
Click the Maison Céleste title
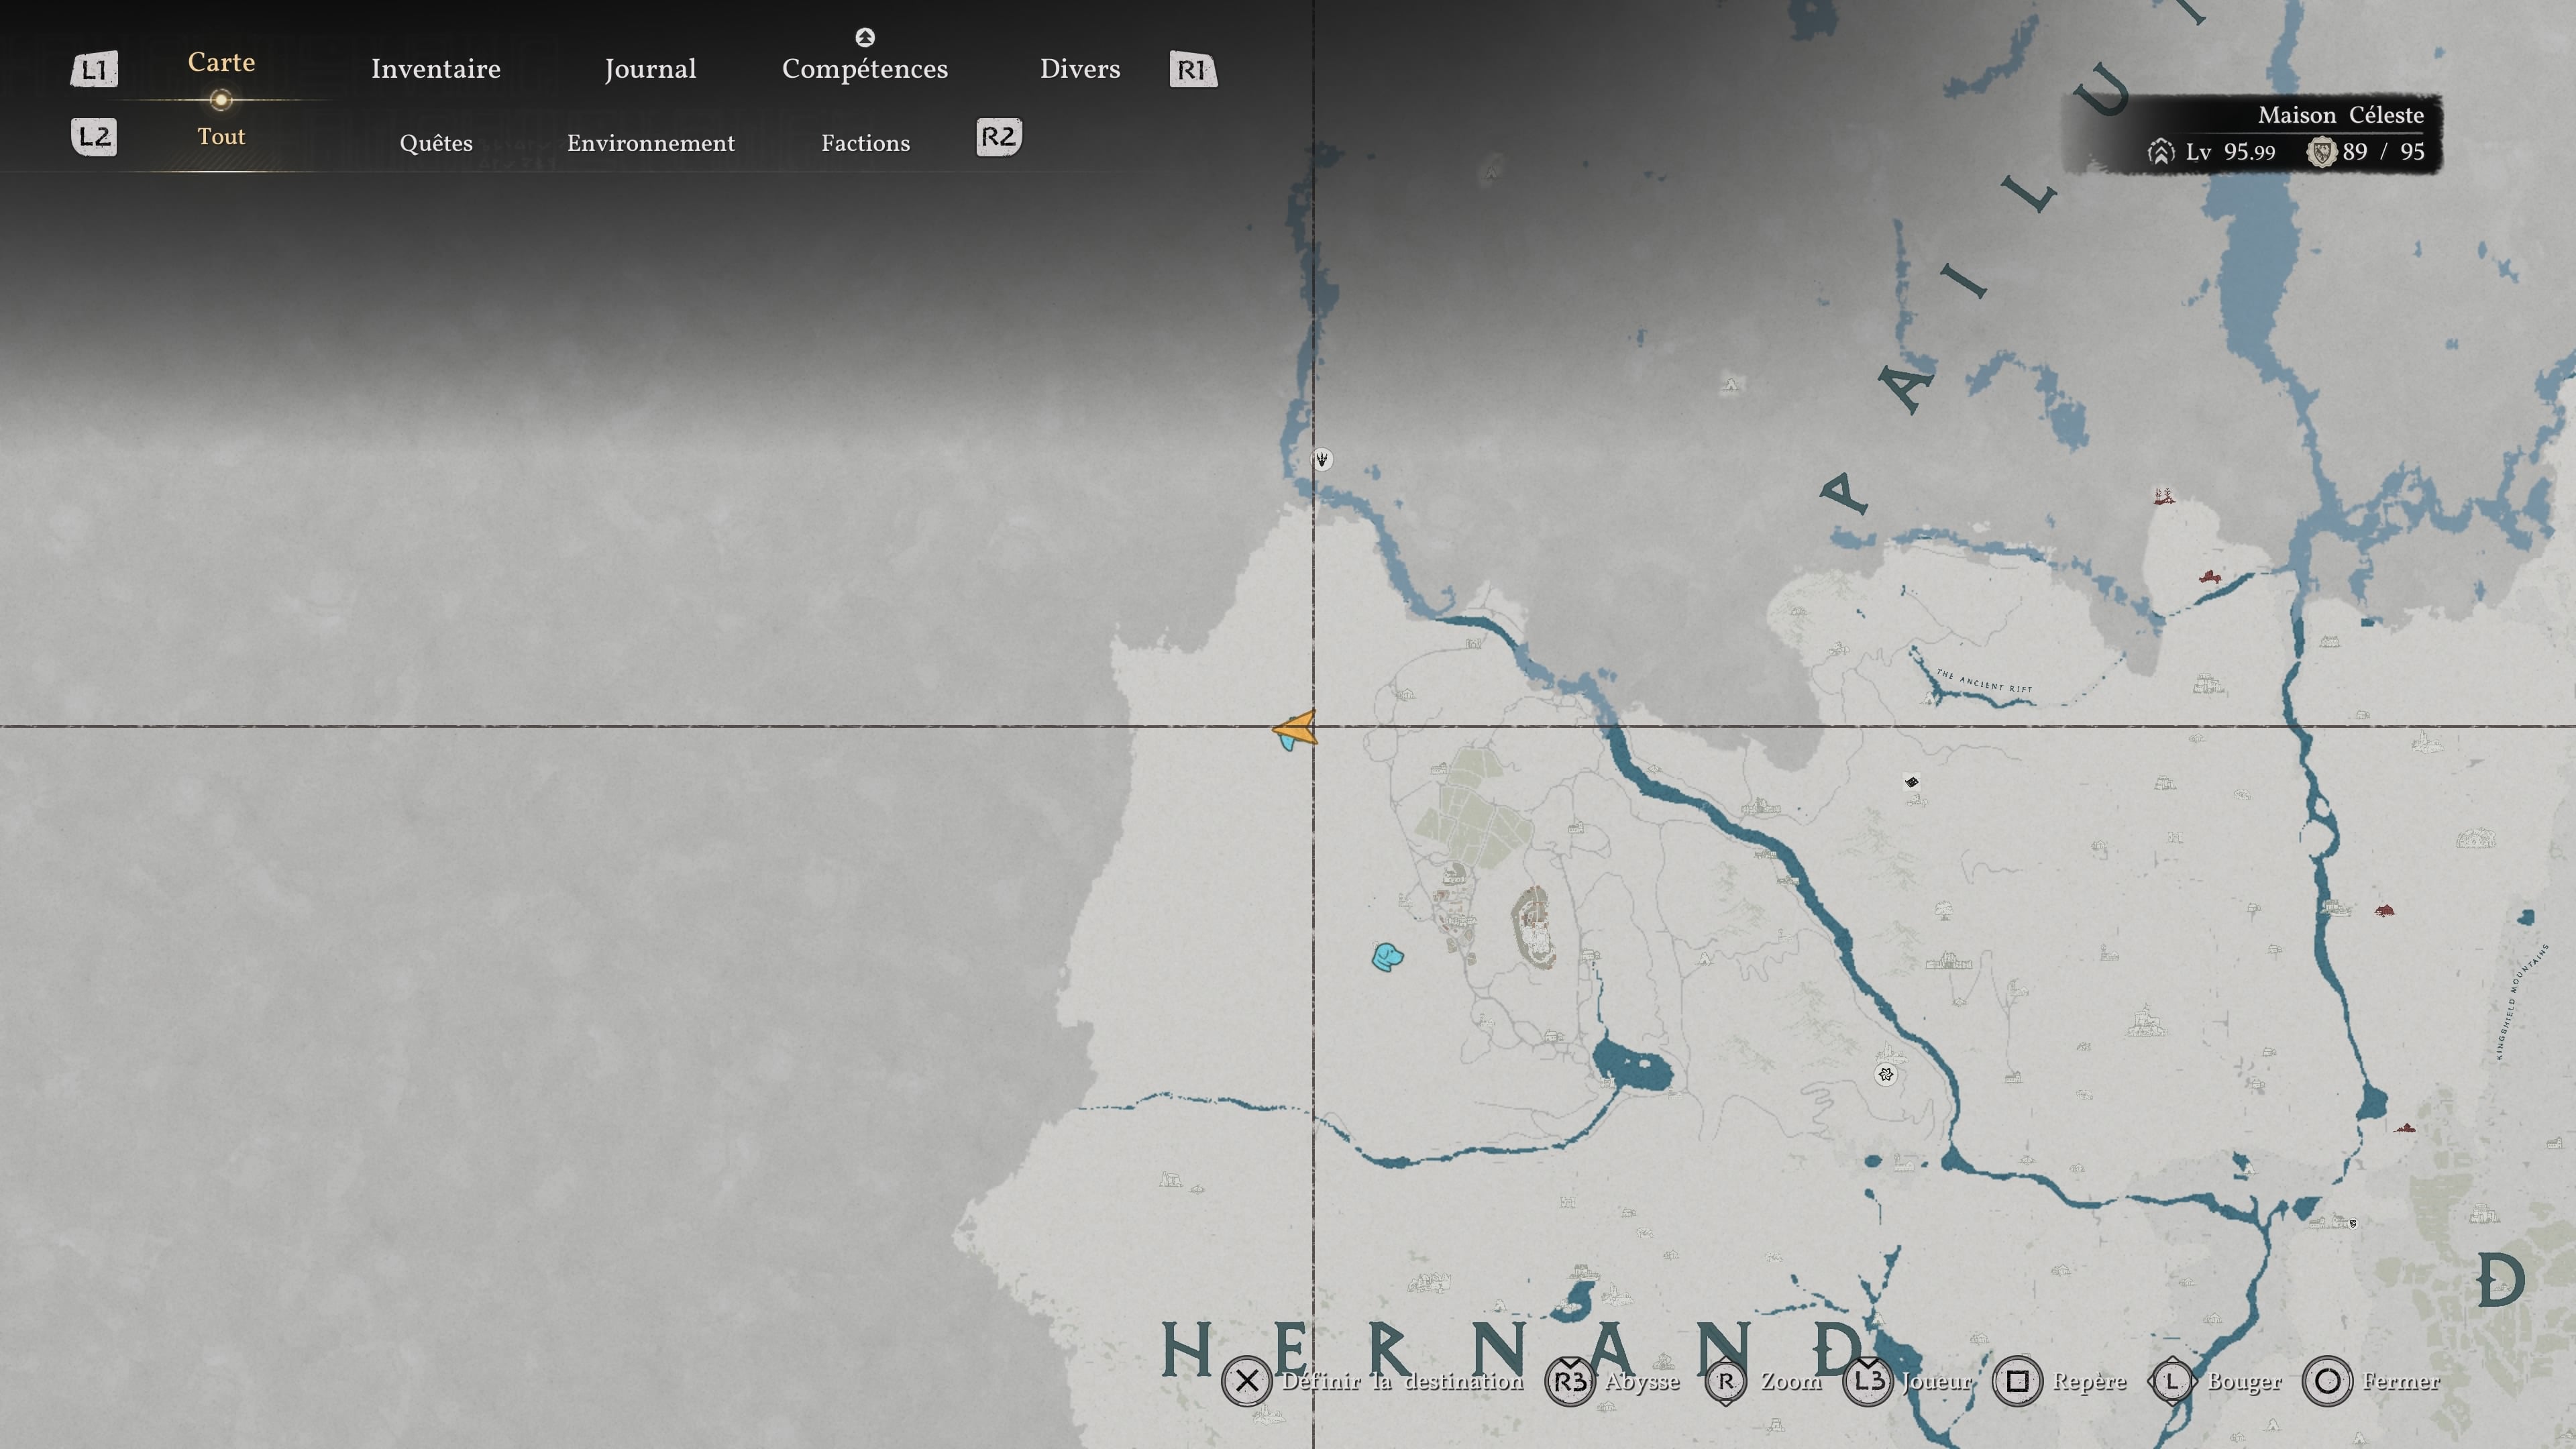tap(2341, 115)
